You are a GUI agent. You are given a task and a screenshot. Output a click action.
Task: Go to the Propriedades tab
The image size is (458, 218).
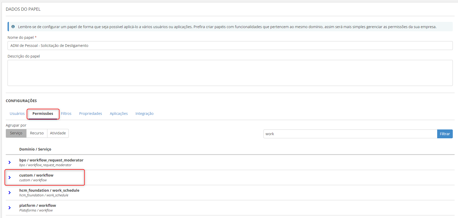(91, 114)
